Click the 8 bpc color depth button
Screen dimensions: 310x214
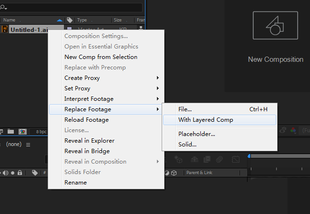point(42,131)
